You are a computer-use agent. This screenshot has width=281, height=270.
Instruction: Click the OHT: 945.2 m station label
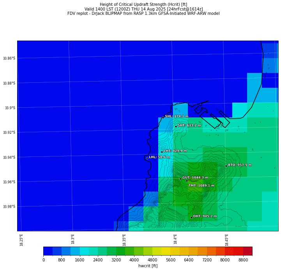coord(205,216)
